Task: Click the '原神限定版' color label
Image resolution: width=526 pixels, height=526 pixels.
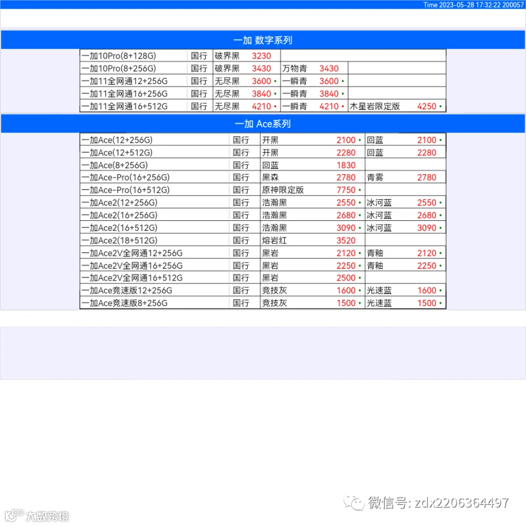Action: [x=283, y=190]
